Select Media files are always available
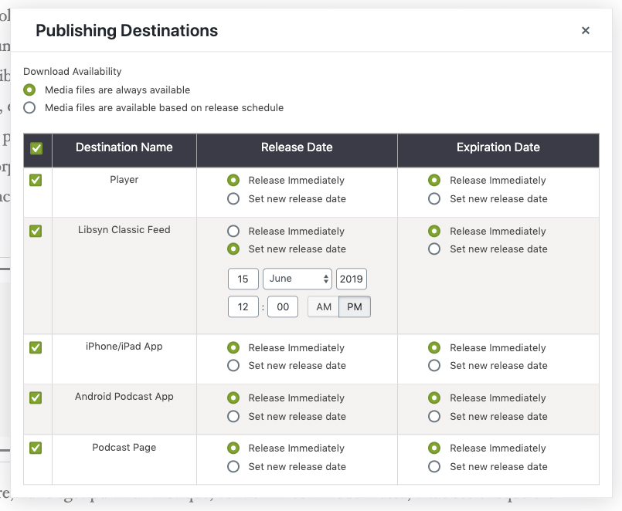Viewport: 622px width, 511px height. (x=29, y=90)
